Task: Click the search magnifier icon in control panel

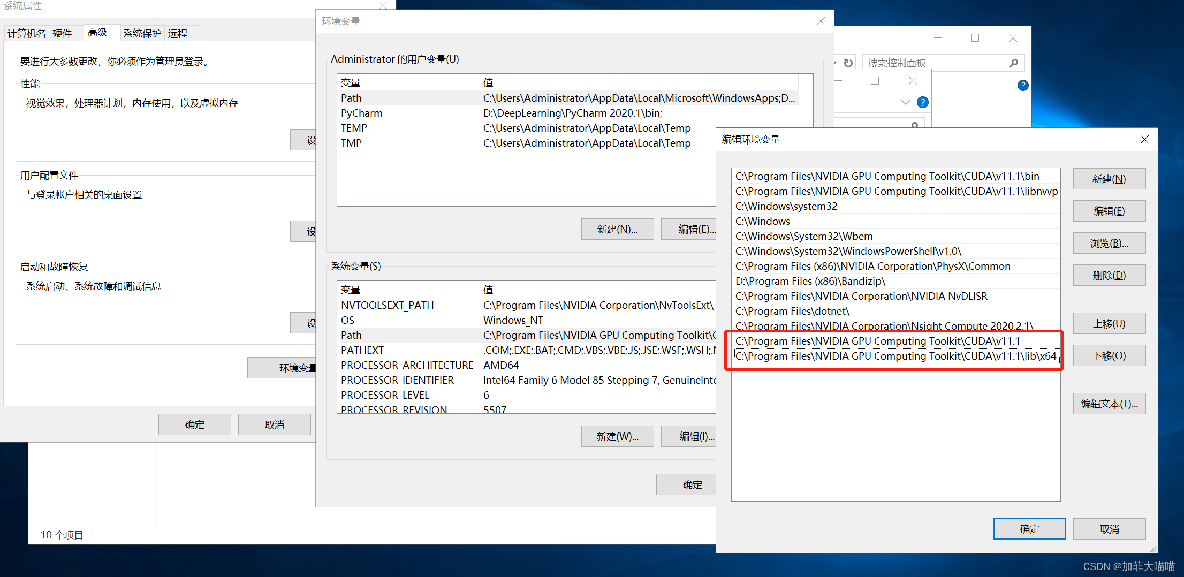Action: 1014,63
